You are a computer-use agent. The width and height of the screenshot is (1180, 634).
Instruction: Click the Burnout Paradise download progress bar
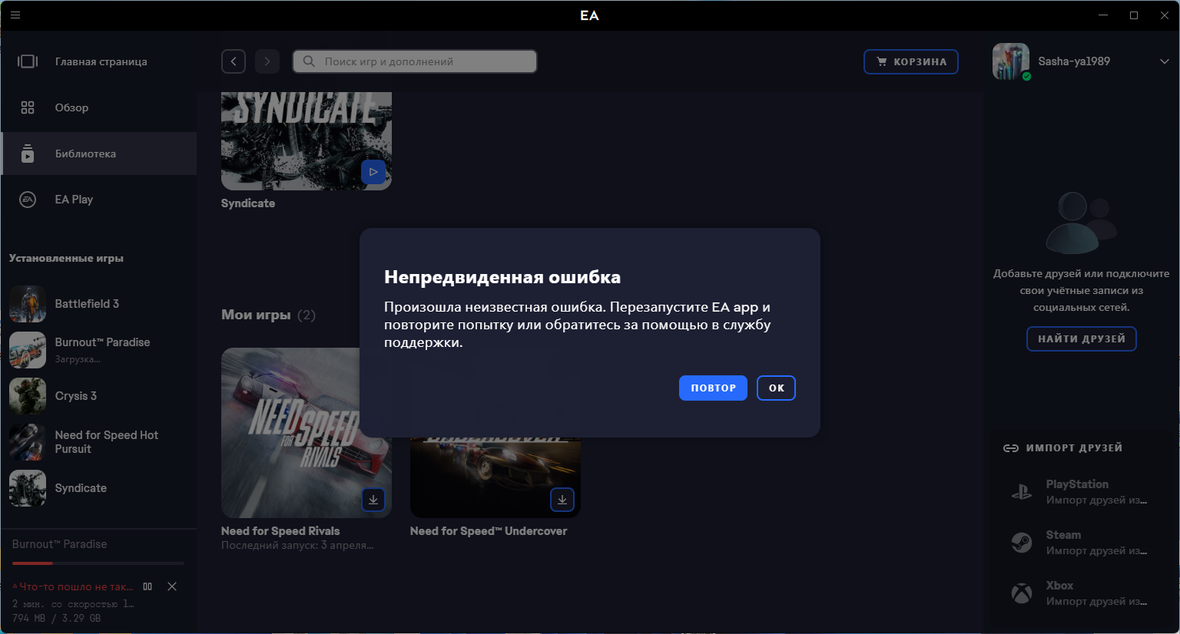coord(98,563)
